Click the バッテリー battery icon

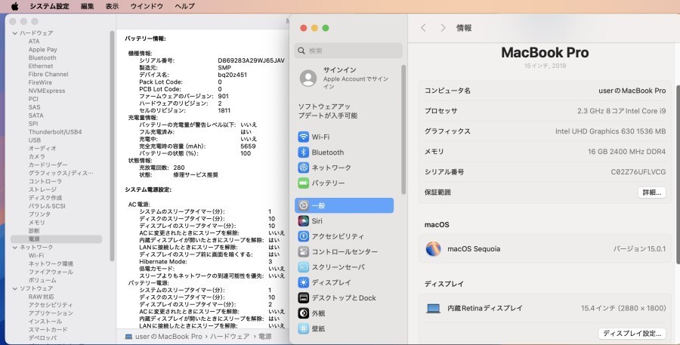304,183
